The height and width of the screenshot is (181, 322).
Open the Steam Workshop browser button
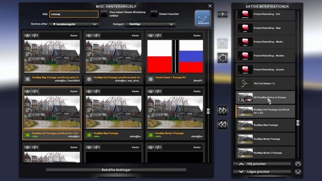203,18
